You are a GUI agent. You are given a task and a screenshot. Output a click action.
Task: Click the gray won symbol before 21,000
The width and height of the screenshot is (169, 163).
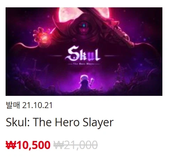pos(59,145)
